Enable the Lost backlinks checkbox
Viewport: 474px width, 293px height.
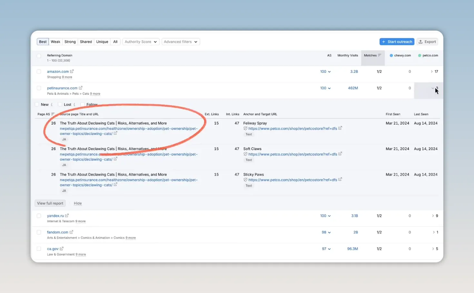[x=60, y=104]
